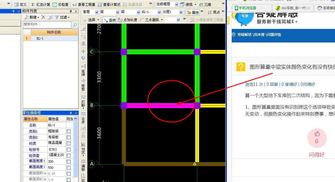335x182 pixels.
Task: Open the 分层1 layer dropdown
Action: coord(181,12)
